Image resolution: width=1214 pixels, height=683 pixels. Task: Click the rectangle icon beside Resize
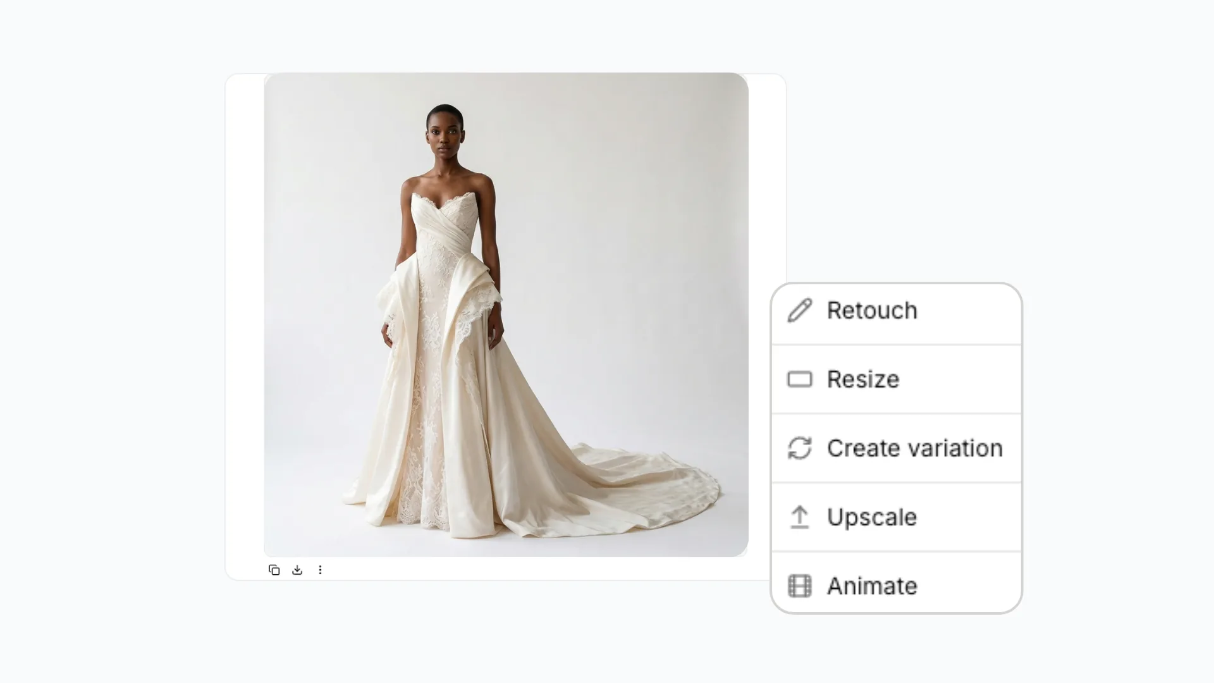(799, 379)
